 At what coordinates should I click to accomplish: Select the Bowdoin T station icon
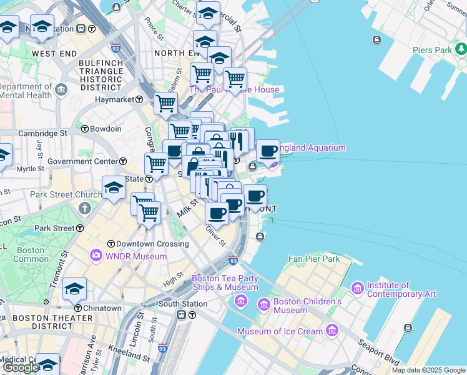pyautogui.click(x=85, y=129)
